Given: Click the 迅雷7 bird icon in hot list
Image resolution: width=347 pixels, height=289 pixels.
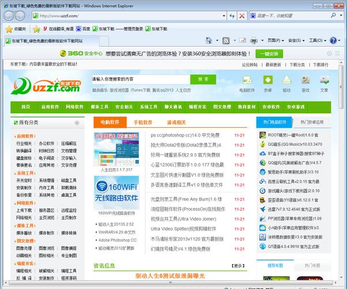Looking at the screenshot, I should [263, 209].
